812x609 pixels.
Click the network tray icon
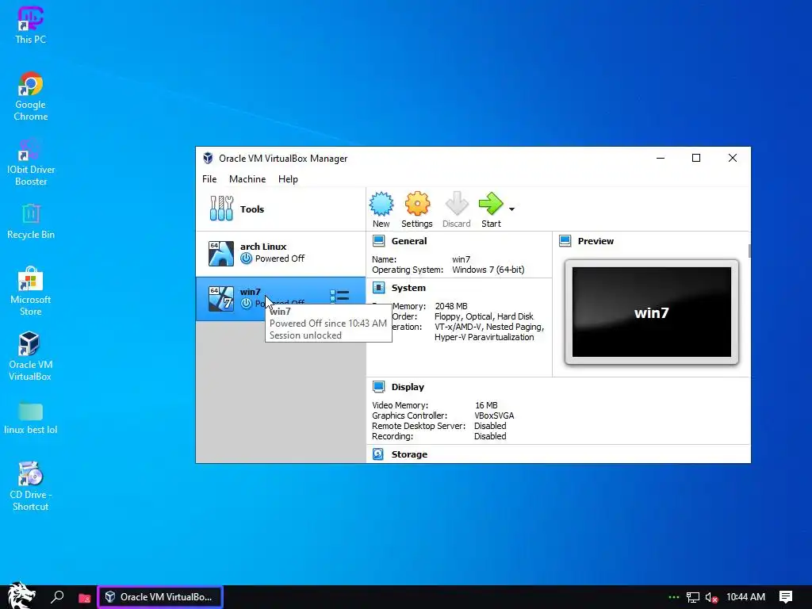pyautogui.click(x=692, y=598)
